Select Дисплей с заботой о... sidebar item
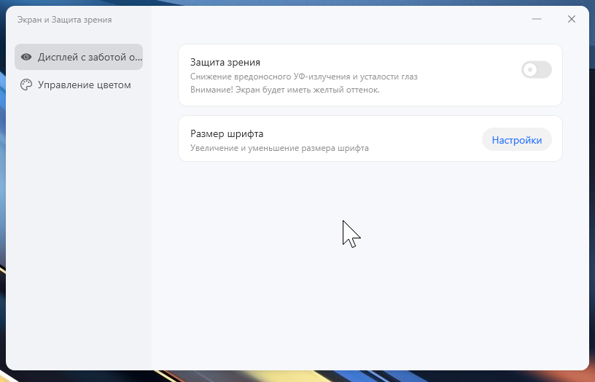595x382 pixels. 79,57
